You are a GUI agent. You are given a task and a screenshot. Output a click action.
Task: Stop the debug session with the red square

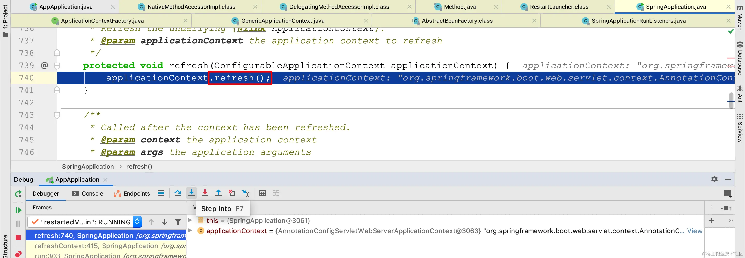(18, 237)
